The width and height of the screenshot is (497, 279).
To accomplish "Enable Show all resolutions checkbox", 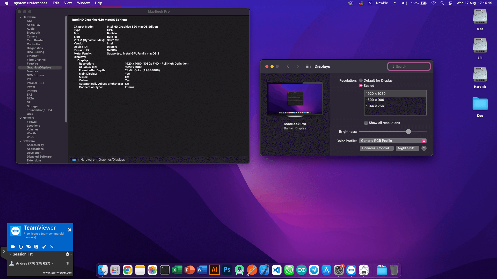I will coord(366,123).
